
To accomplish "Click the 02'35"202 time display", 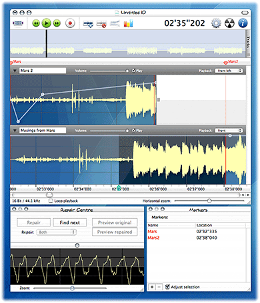I will 185,23.
